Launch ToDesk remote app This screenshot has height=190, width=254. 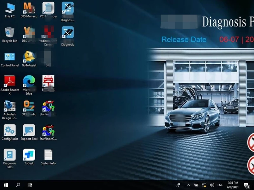[29, 157]
